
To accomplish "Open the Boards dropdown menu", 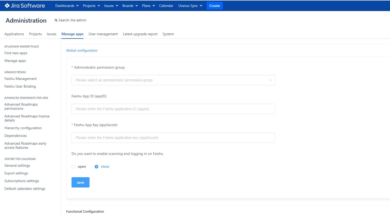I will pos(130,6).
